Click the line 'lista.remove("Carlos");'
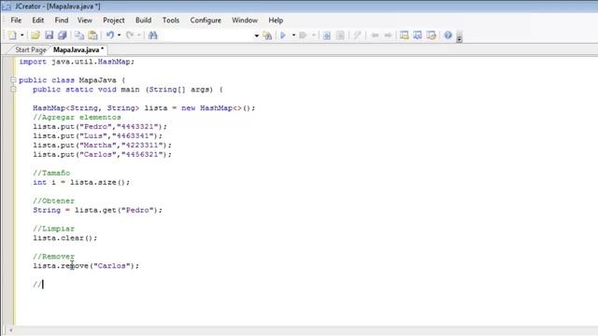Image resolution: width=598 pixels, height=336 pixels. (x=86, y=266)
